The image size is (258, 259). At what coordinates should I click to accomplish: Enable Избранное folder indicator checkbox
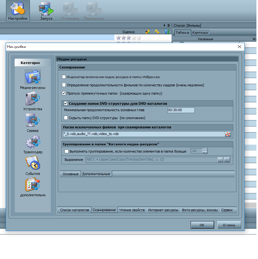[64, 77]
